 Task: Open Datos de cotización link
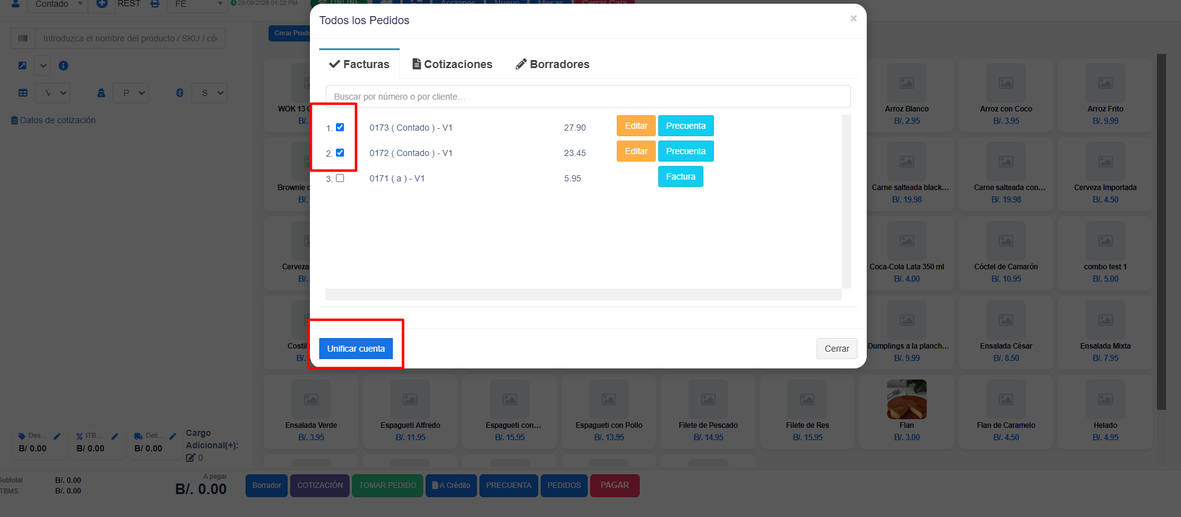(x=53, y=120)
